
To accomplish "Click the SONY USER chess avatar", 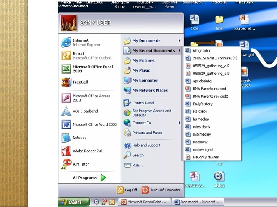I will (69, 23).
